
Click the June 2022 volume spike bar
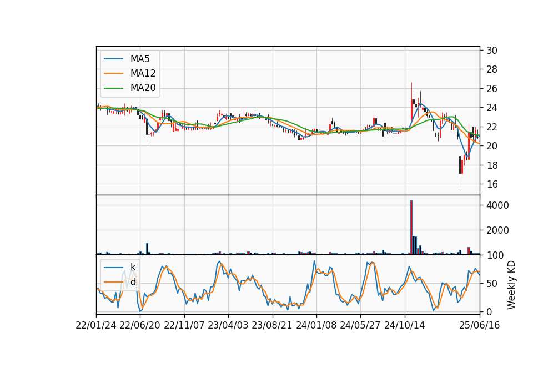tap(147, 249)
